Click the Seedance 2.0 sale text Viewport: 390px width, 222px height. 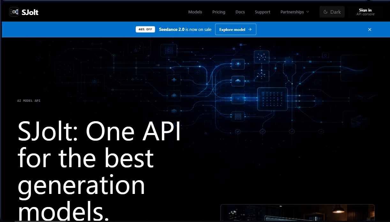185,29
